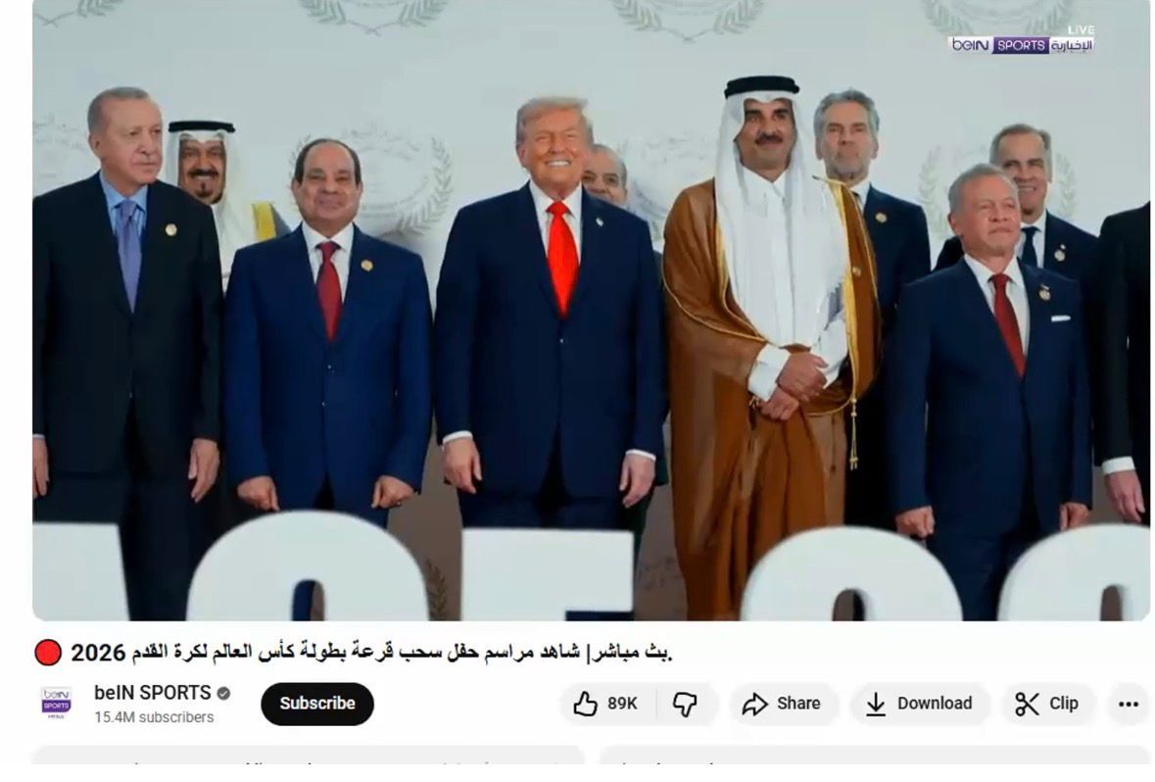Click the Download arrow icon

[875, 704]
